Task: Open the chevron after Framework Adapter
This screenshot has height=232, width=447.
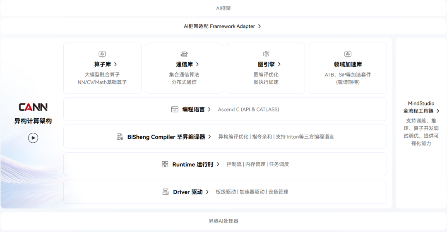Action: [x=260, y=26]
